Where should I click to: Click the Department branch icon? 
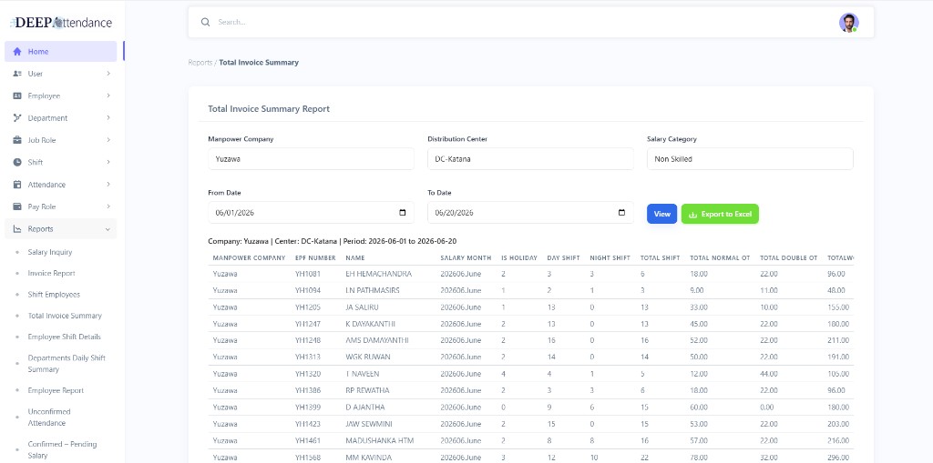(17, 117)
